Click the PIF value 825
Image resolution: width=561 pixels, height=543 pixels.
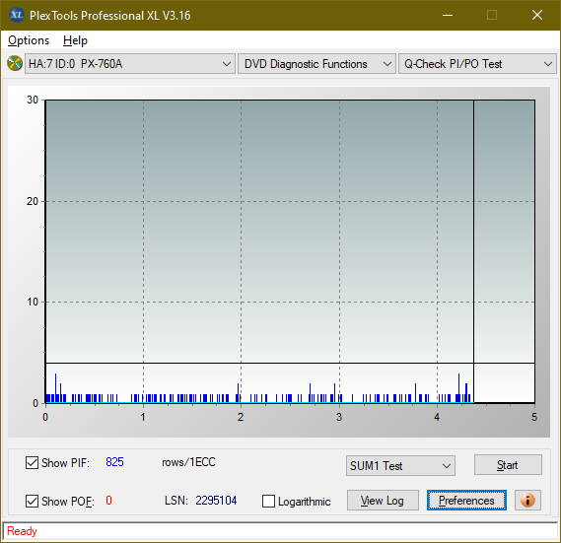point(114,462)
